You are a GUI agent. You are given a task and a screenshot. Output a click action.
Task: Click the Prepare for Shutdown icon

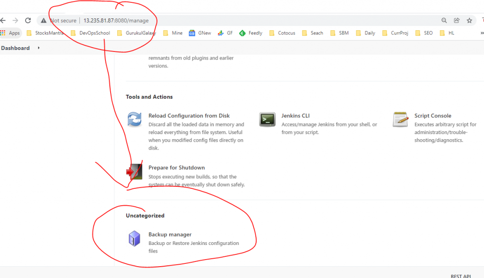point(135,172)
